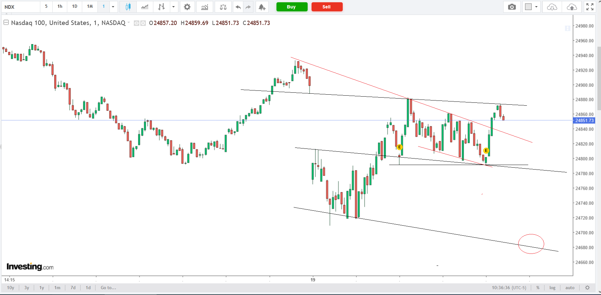Image resolution: width=601 pixels, height=295 pixels.
Task: Open the indicators chart icon
Action: (205, 7)
